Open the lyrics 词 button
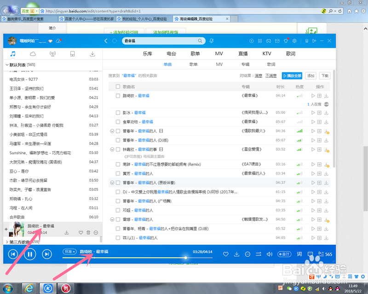The image size is (368, 294). (x=299, y=254)
